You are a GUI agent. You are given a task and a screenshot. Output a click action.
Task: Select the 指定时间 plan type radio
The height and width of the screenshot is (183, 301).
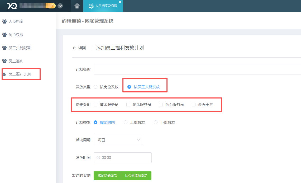95,122
